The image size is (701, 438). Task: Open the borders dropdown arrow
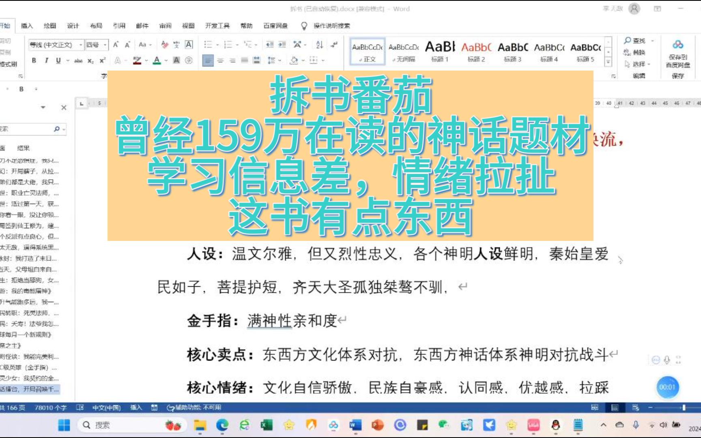[x=323, y=60]
